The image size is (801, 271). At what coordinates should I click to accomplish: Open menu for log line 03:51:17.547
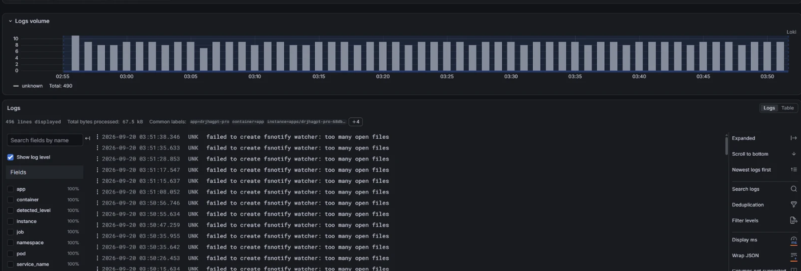(x=97, y=170)
